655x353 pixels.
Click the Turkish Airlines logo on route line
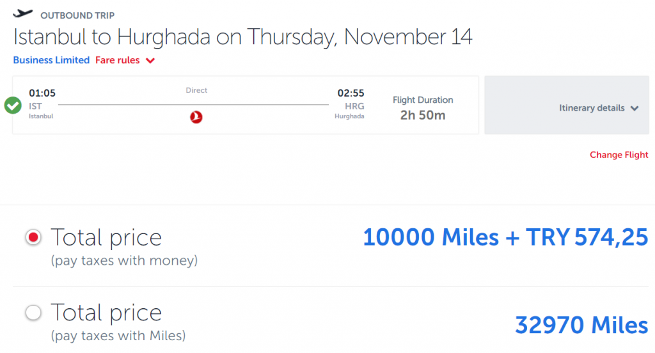(x=196, y=117)
